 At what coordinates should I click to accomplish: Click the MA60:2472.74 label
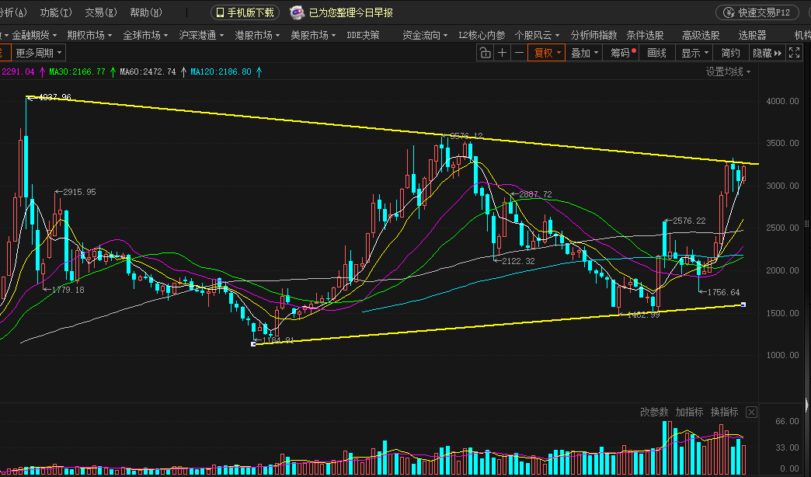point(148,72)
